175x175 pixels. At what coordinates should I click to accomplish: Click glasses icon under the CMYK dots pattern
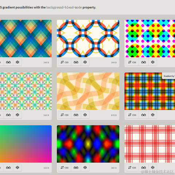coord(144,62)
